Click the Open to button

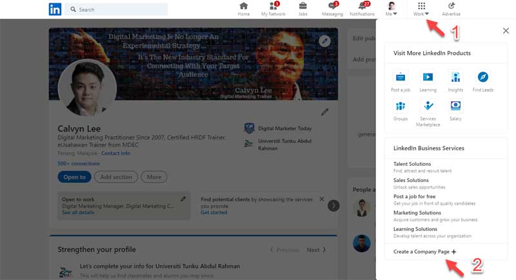(x=74, y=177)
